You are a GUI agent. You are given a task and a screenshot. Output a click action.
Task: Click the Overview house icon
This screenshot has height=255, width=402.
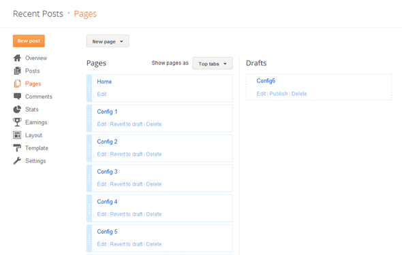click(17, 58)
